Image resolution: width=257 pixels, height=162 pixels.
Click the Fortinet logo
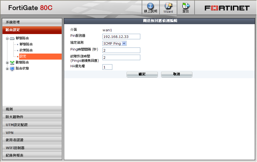point(227,8)
